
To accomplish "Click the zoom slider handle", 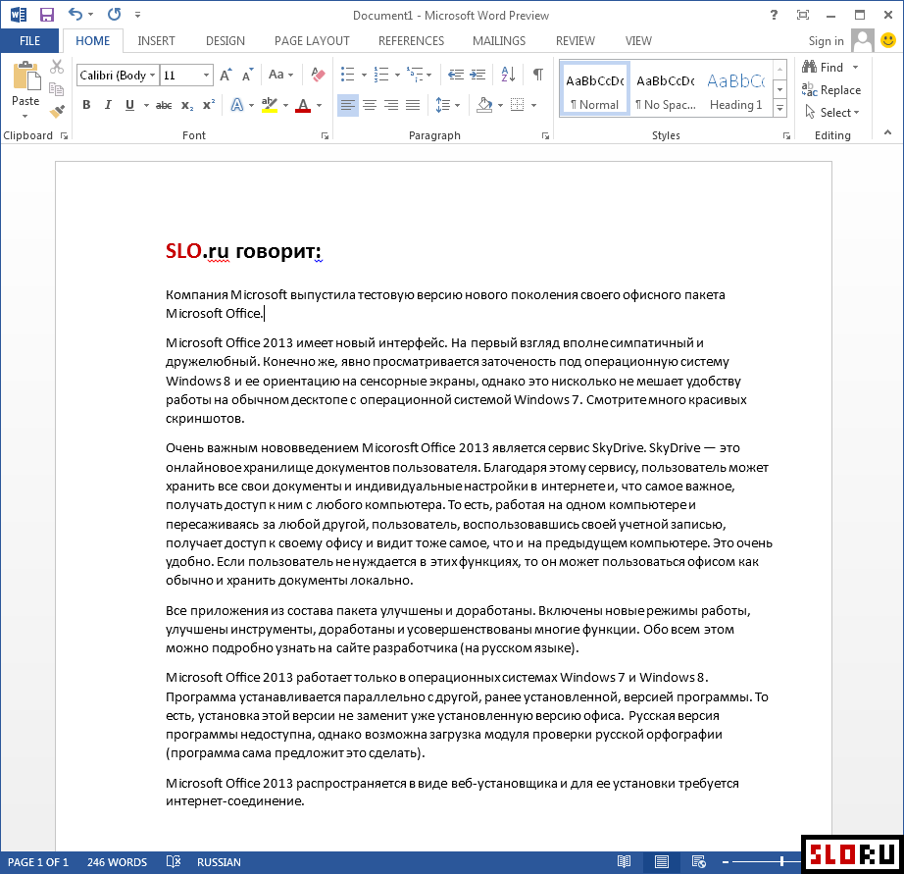I will [781, 862].
